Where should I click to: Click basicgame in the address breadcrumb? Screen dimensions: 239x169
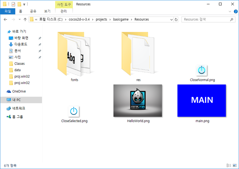(x=120, y=19)
